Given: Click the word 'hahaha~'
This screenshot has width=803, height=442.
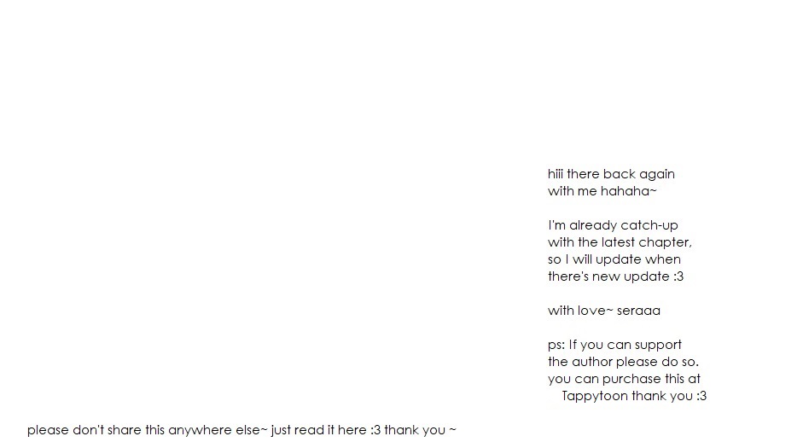Looking at the screenshot, I should coord(628,191).
